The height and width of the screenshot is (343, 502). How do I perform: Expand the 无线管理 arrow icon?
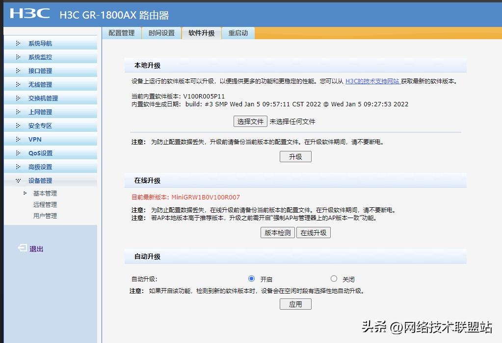[x=18, y=84]
